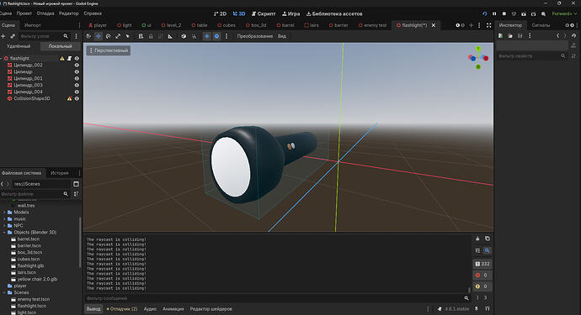Toggle preview sun light icon
Viewport: 581px width, 315px height.
[x=207, y=36]
